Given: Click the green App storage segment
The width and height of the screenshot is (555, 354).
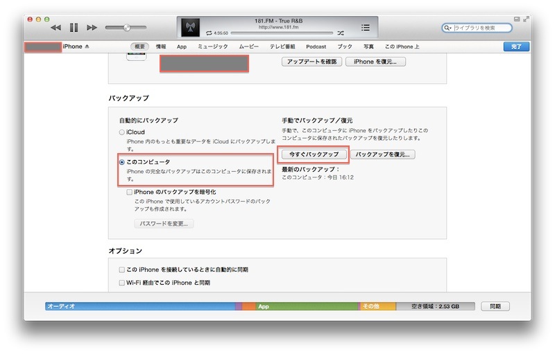Looking at the screenshot, I should [307, 306].
